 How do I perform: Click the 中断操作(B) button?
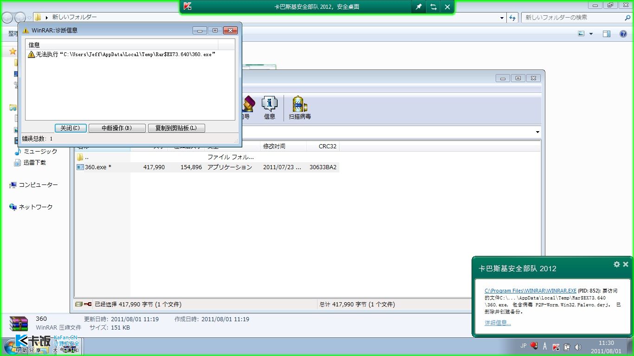117,128
